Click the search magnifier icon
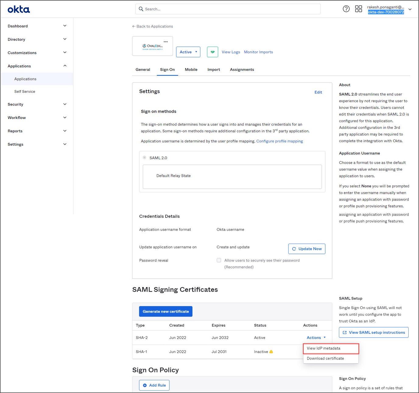Viewport: 419px width, 393px height. tap(141, 9)
